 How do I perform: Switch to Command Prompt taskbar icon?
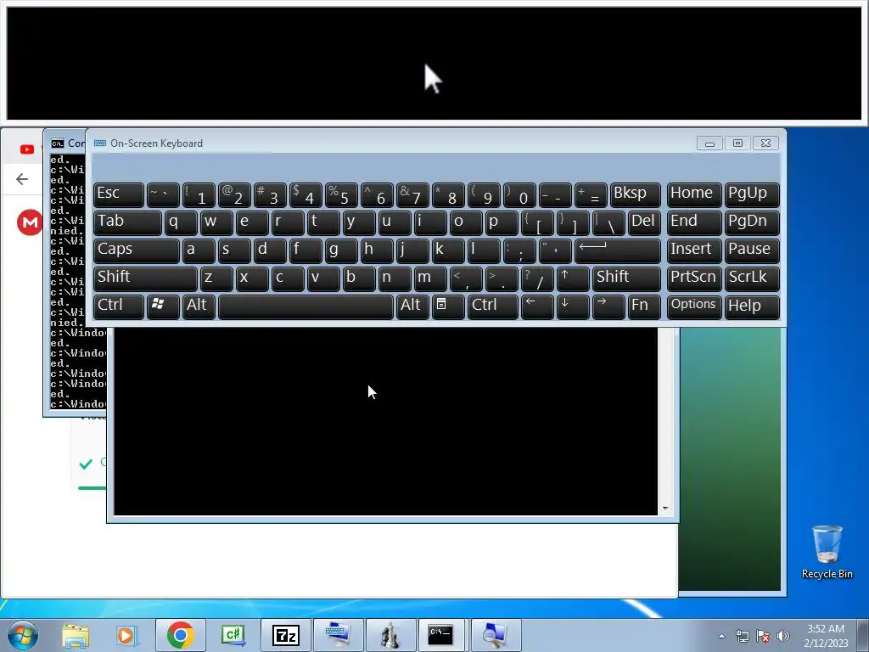click(443, 635)
